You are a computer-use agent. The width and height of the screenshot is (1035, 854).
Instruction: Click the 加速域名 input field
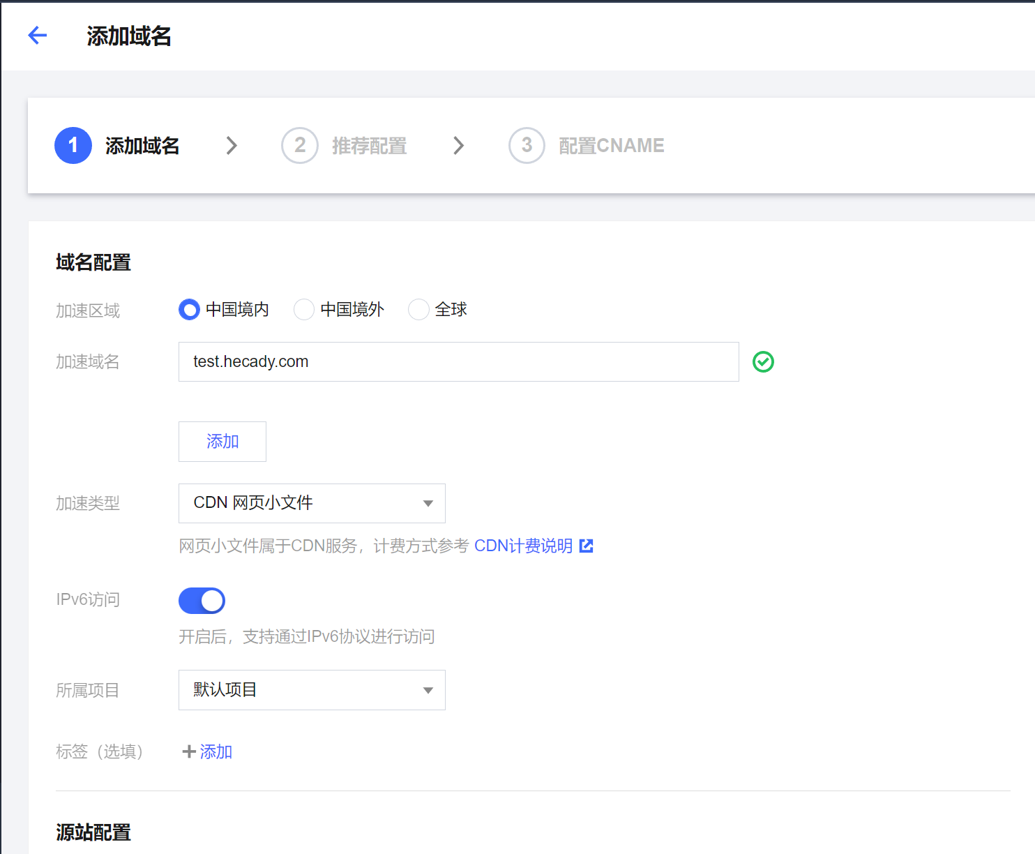(458, 361)
